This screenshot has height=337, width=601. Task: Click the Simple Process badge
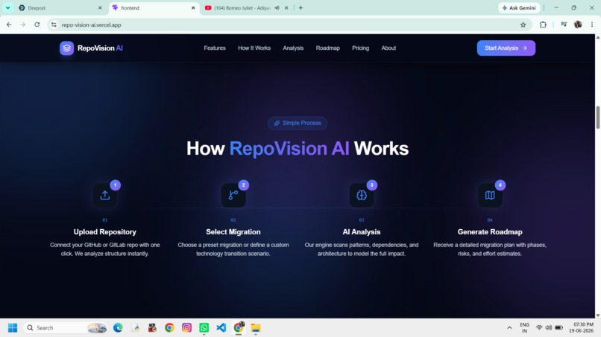tap(298, 123)
